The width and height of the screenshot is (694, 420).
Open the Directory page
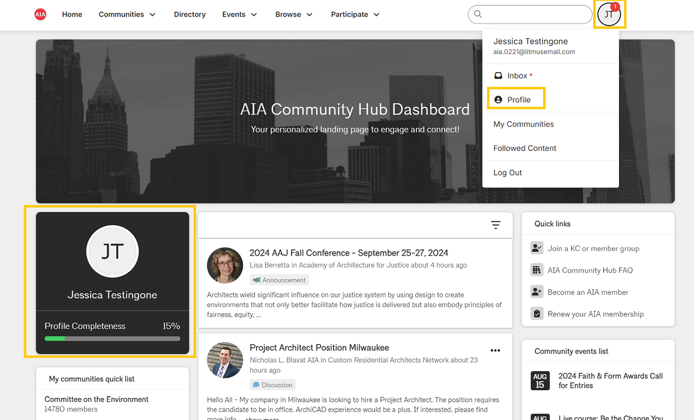coord(190,14)
